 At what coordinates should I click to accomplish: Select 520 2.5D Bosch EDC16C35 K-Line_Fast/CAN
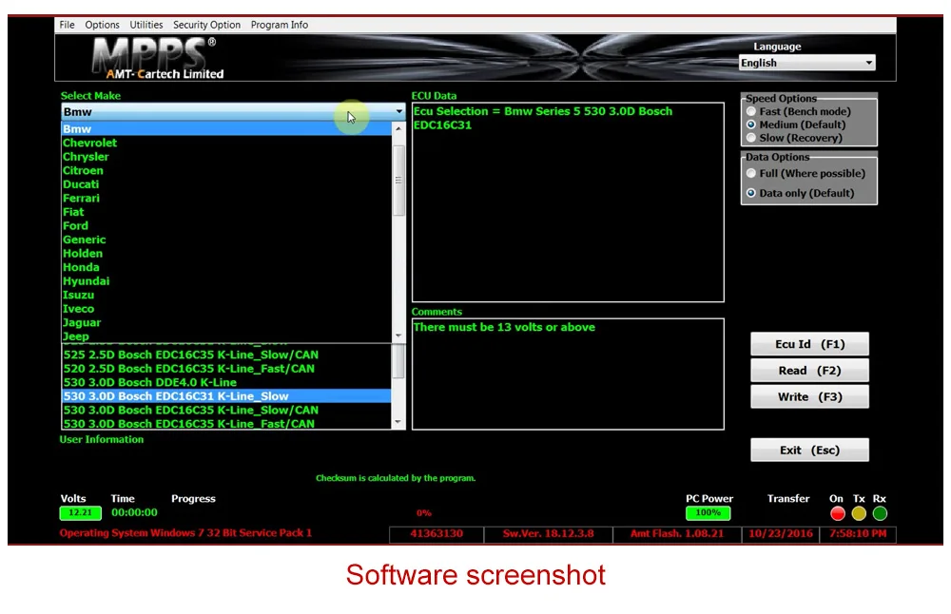[227, 369]
